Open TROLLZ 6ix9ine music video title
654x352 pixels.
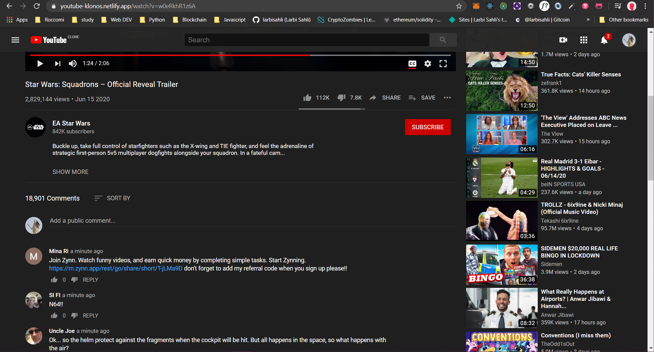[x=582, y=208]
